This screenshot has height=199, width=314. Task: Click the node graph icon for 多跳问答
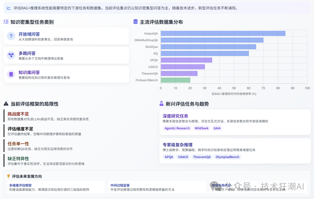(x=11, y=55)
